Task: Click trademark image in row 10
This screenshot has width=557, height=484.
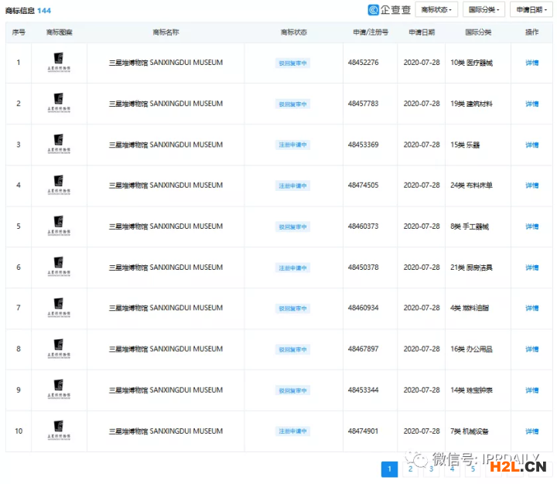Action: (59, 431)
